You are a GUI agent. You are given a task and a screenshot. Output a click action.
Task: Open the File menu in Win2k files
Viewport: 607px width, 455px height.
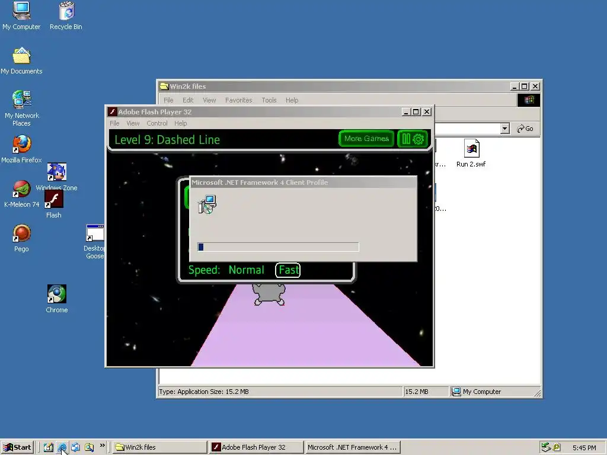168,100
